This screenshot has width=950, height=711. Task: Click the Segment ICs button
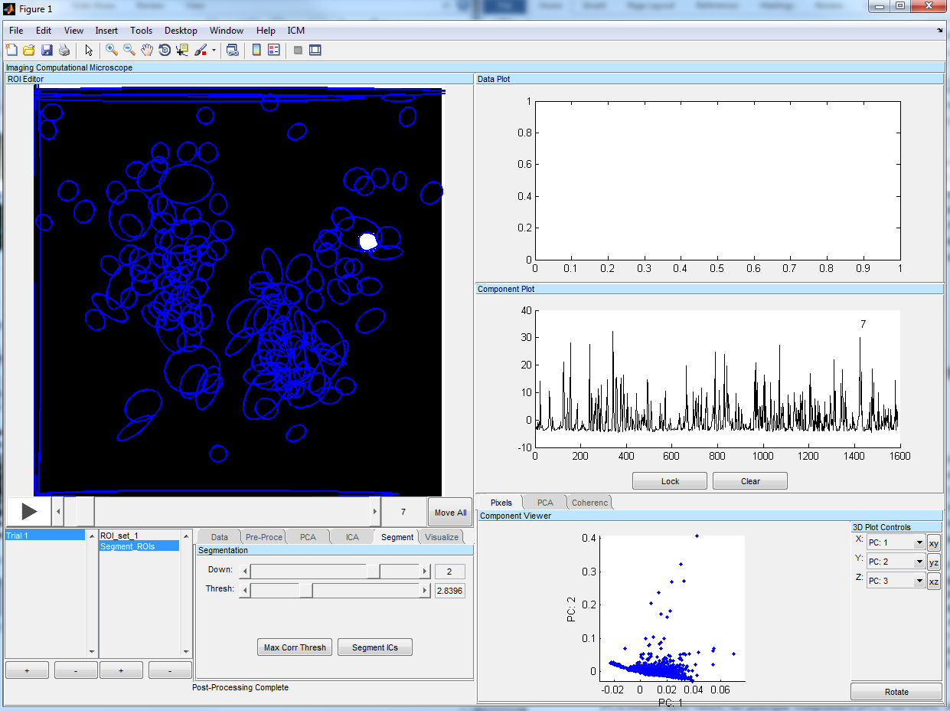(375, 647)
